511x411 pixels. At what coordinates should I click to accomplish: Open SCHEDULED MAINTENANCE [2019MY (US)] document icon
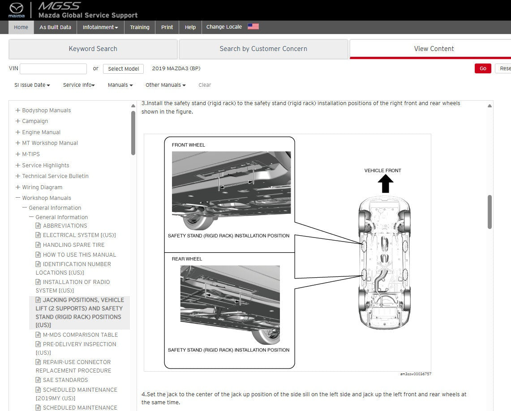tap(38, 390)
